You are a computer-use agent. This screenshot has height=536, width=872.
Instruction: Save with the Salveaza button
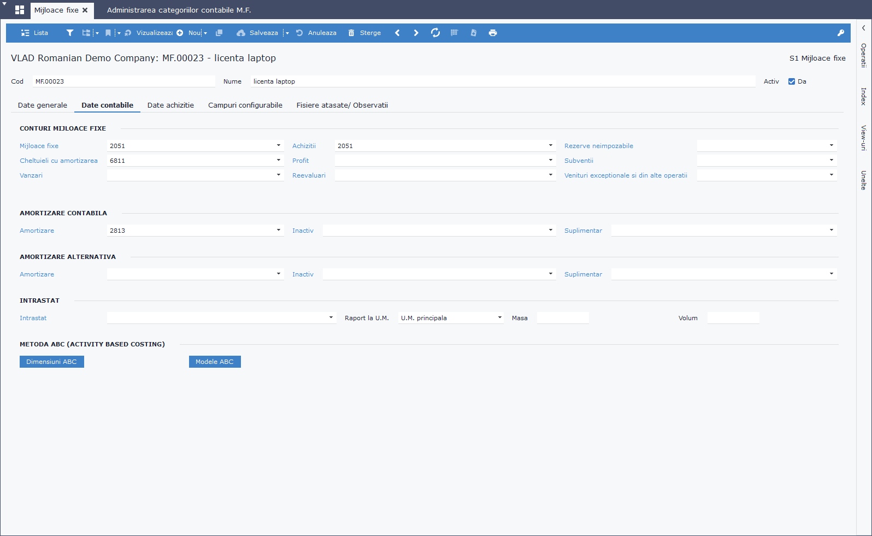click(x=257, y=33)
